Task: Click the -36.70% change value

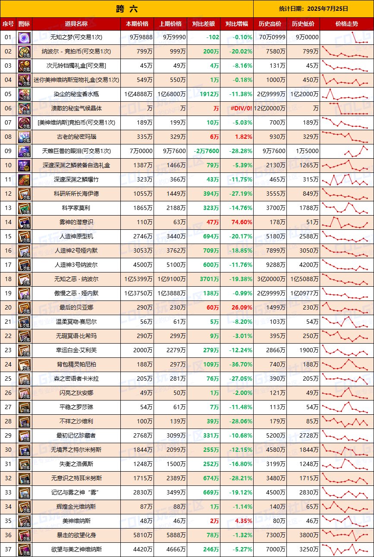Action: (x=241, y=365)
